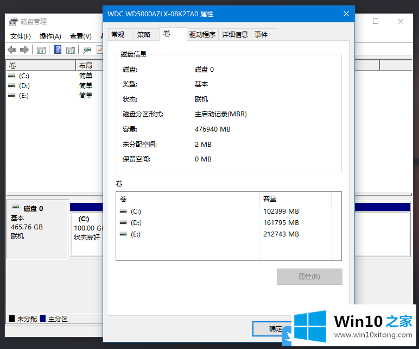Click the 磁盘 0 label in lower pane
The width and height of the screenshot is (419, 349).
pyautogui.click(x=34, y=209)
